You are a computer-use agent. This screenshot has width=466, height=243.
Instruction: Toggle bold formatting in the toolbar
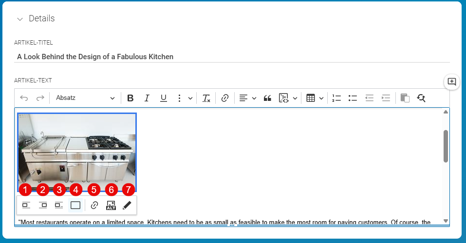point(130,98)
